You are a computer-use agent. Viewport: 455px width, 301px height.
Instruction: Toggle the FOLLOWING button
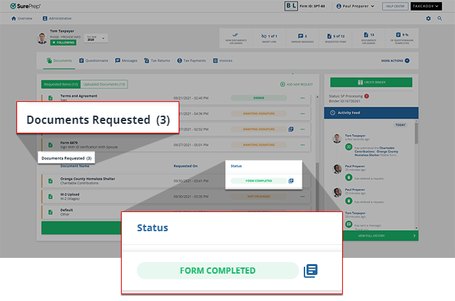coord(63,42)
